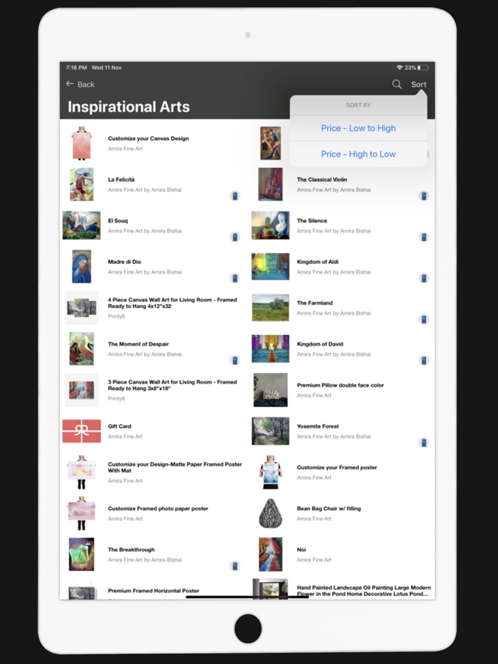Tap the blue badge on Kingdom of Aldi
This screenshot has width=498, height=664.
(x=424, y=278)
